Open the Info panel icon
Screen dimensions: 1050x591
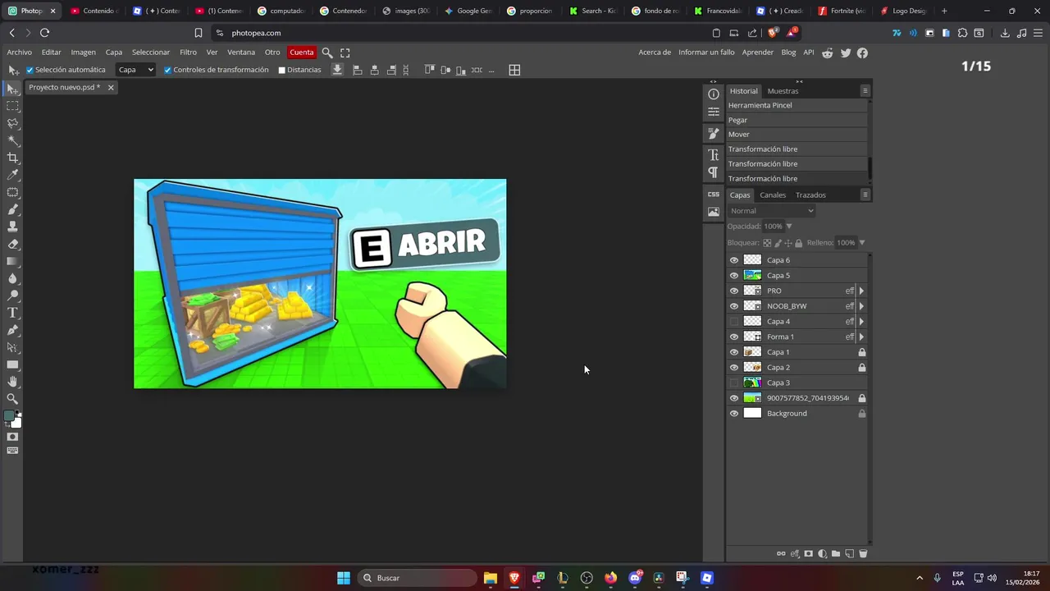(714, 94)
